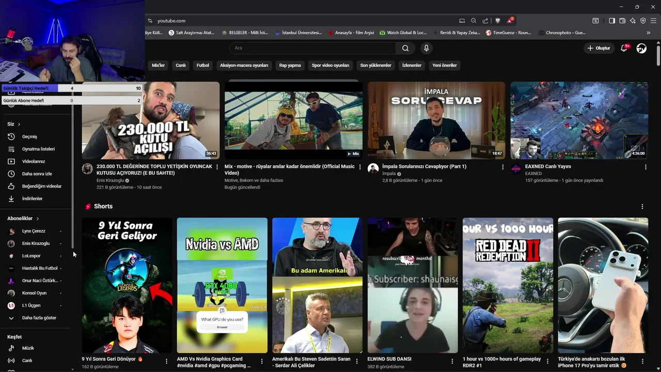
Task: Select the Rap yapma filter chip
Action: (290, 66)
